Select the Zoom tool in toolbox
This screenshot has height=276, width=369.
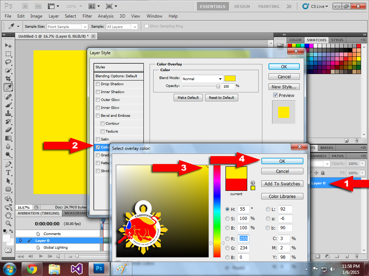pyautogui.click(x=8, y=223)
